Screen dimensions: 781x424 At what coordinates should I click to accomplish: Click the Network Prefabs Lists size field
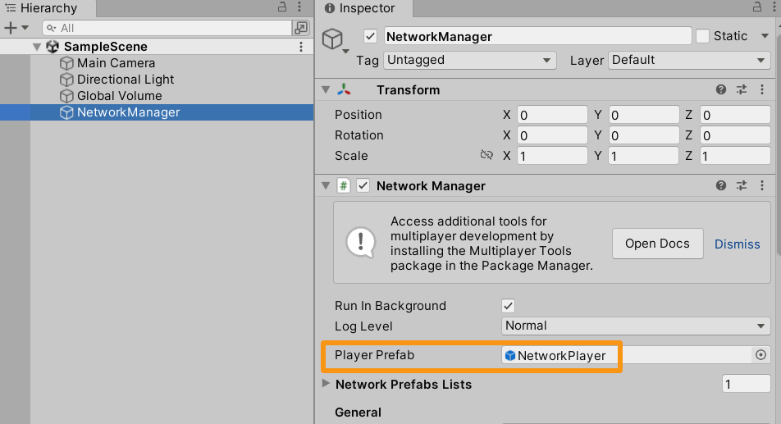pyautogui.click(x=747, y=384)
